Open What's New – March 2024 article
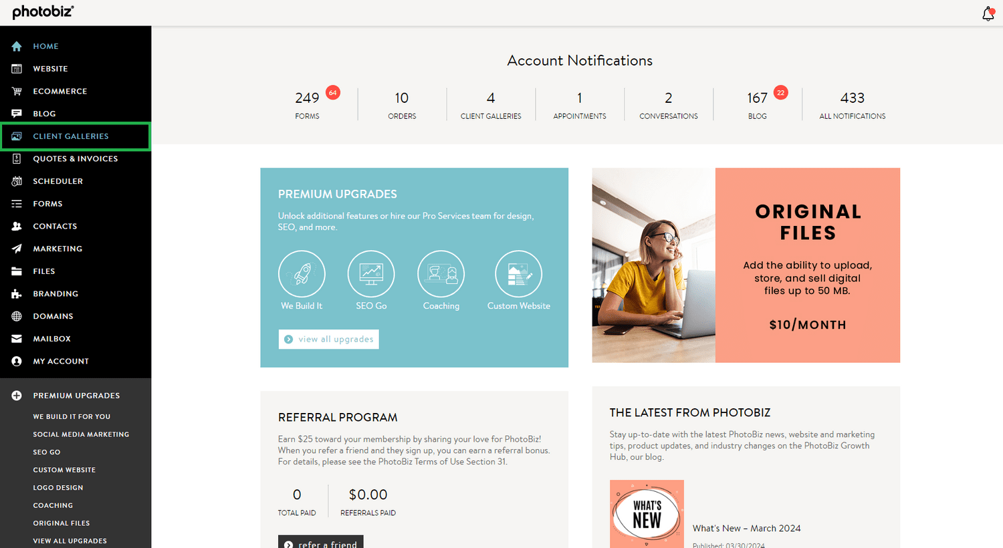Image resolution: width=1003 pixels, height=548 pixels. coord(746,528)
